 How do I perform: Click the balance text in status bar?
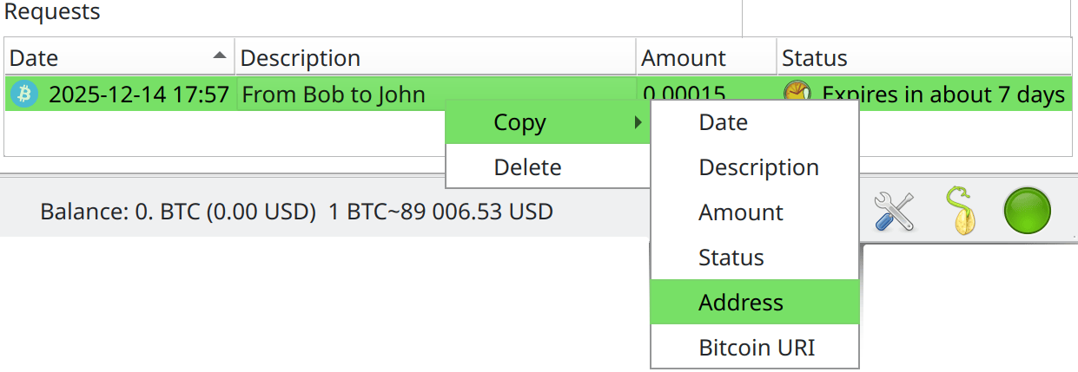pyautogui.click(x=177, y=211)
